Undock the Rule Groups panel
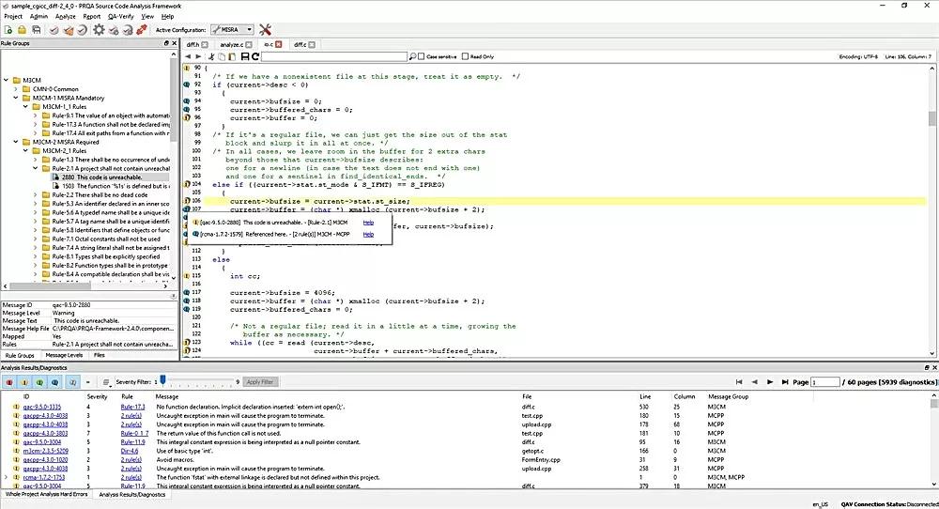Viewport: 939px width, 509px height. 166,43
